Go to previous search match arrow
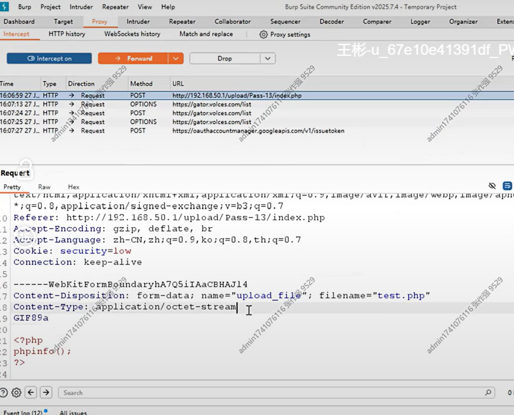The image size is (514, 415). (31, 392)
